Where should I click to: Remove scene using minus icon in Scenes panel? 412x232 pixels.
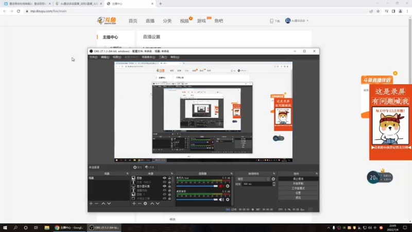pyautogui.click(x=97, y=204)
